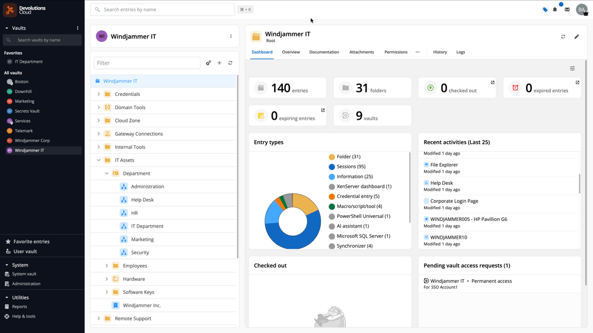Open Windjammer IT vault kebab menu
Viewport: 593px width, 333px height.
pos(231,36)
